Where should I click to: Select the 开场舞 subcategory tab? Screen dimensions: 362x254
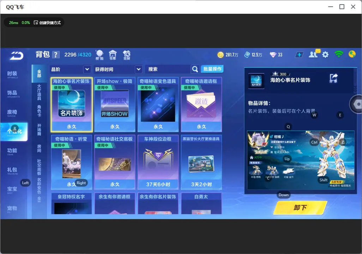coord(39,130)
